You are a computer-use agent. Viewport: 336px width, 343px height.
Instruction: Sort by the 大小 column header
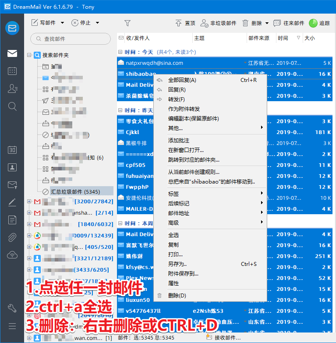pos(318,38)
